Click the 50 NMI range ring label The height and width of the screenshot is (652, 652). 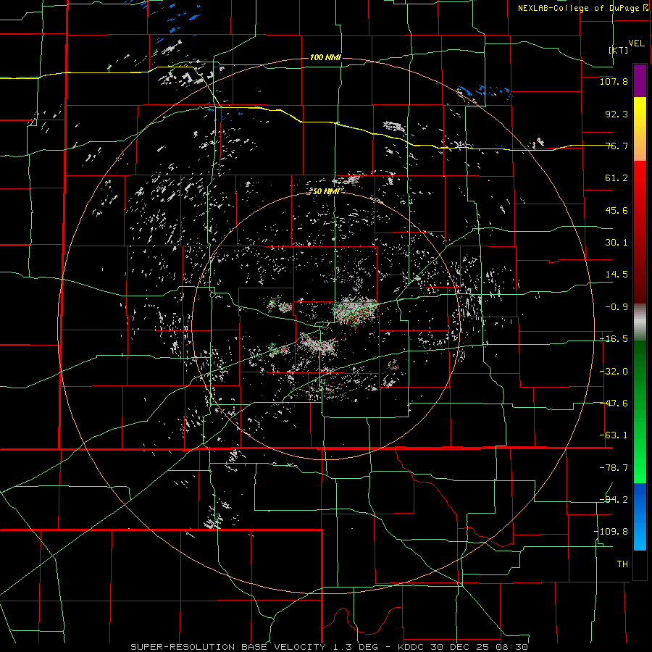326,191
